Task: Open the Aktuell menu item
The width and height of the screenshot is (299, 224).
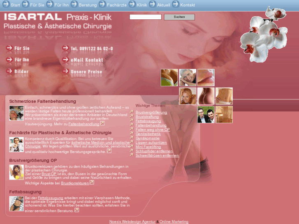Action: point(164,5)
